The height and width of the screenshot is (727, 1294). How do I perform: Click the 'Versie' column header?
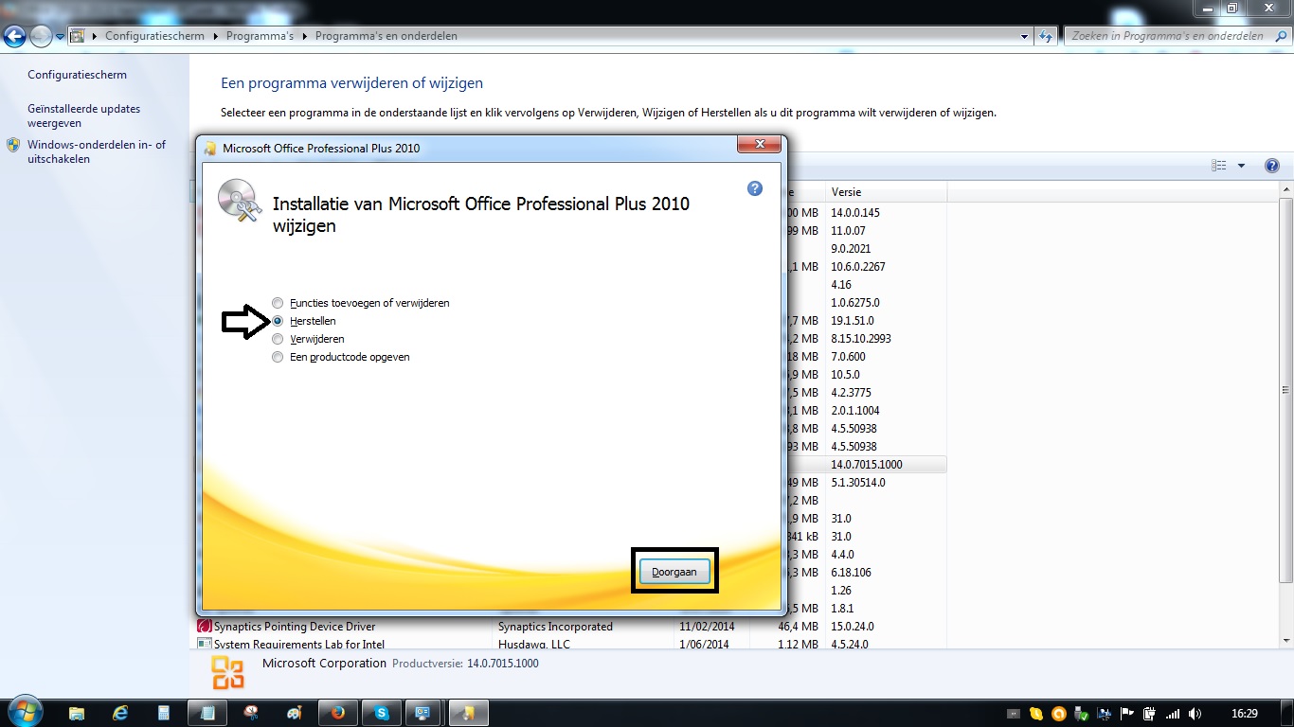(x=846, y=192)
